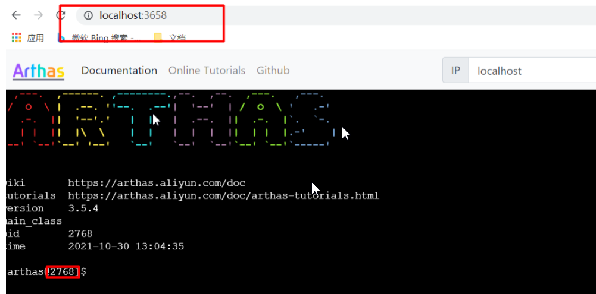Click the IP label beside the input
596x294 pixels.
(455, 71)
